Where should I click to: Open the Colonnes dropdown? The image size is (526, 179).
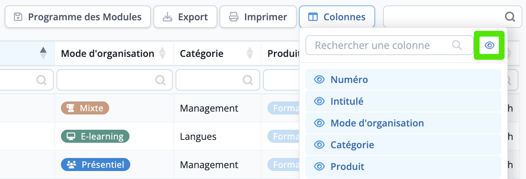pyautogui.click(x=337, y=17)
